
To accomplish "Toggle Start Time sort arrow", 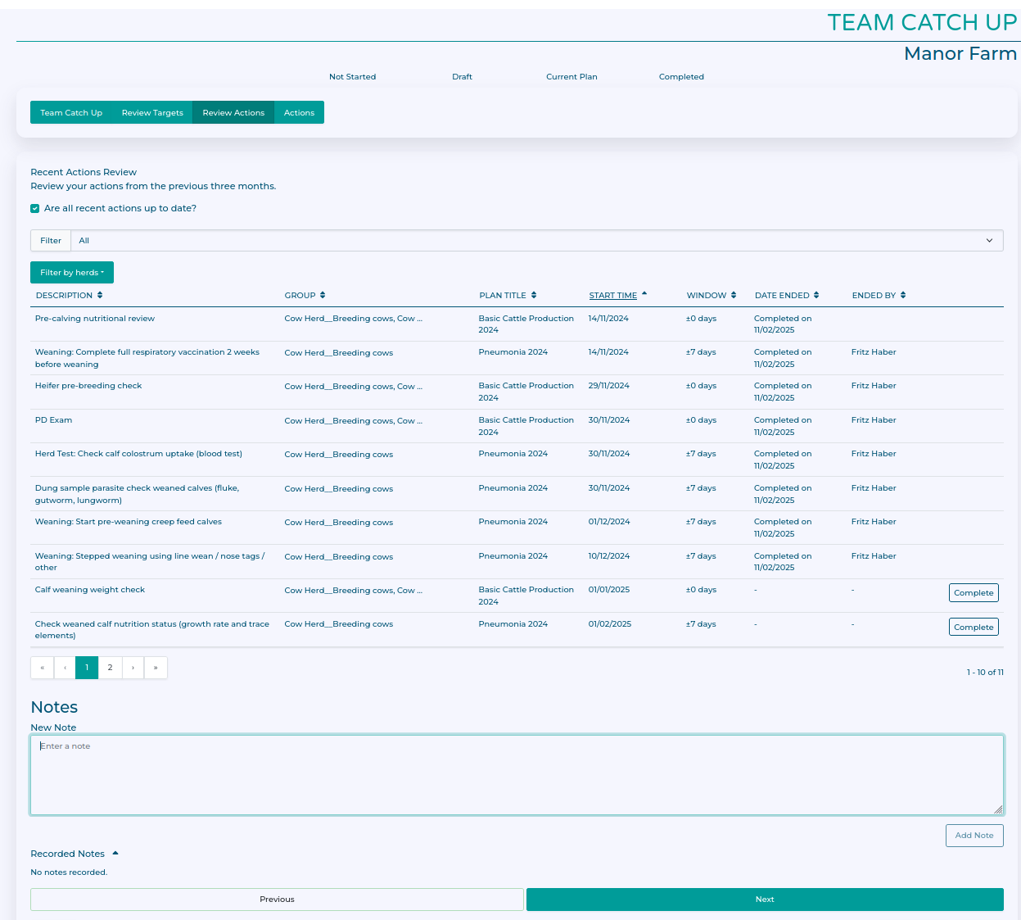I will tap(644, 293).
